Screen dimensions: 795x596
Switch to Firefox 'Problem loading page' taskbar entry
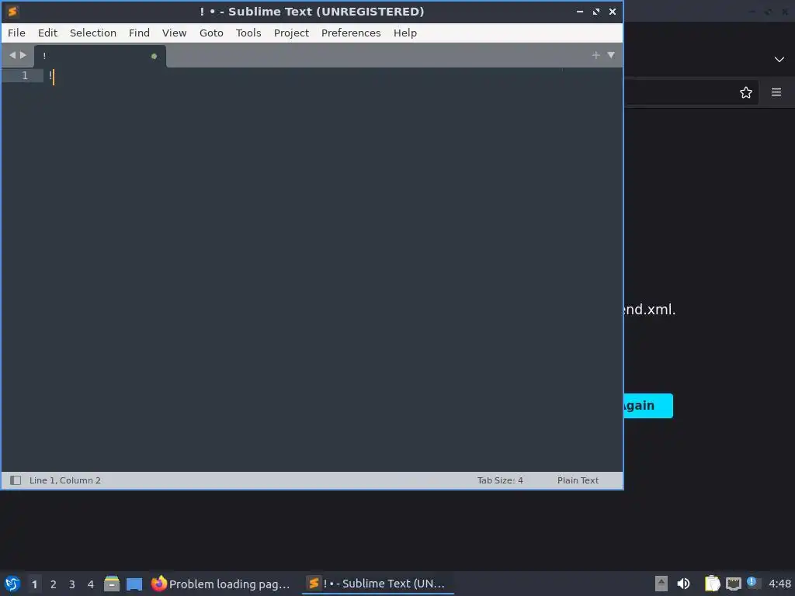221,584
